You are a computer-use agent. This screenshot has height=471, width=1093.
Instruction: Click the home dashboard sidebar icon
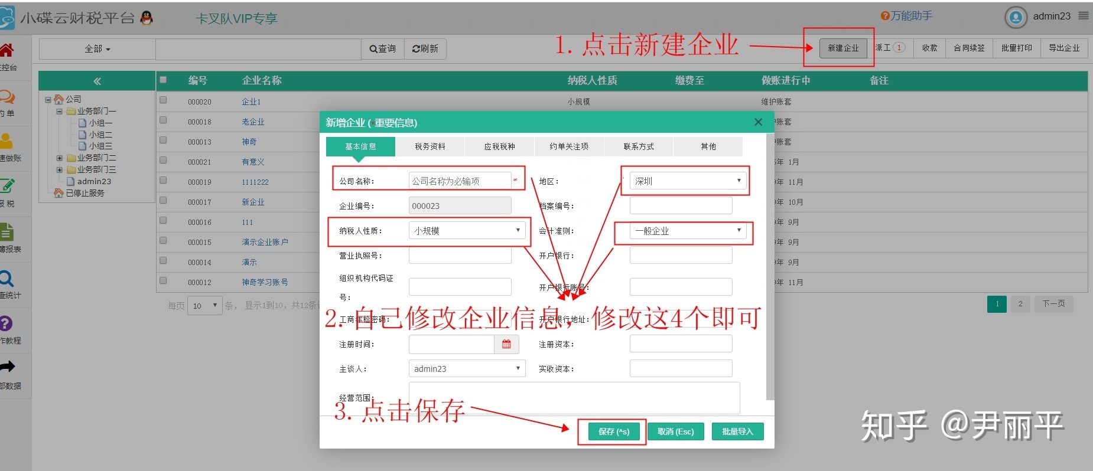pyautogui.click(x=6, y=50)
